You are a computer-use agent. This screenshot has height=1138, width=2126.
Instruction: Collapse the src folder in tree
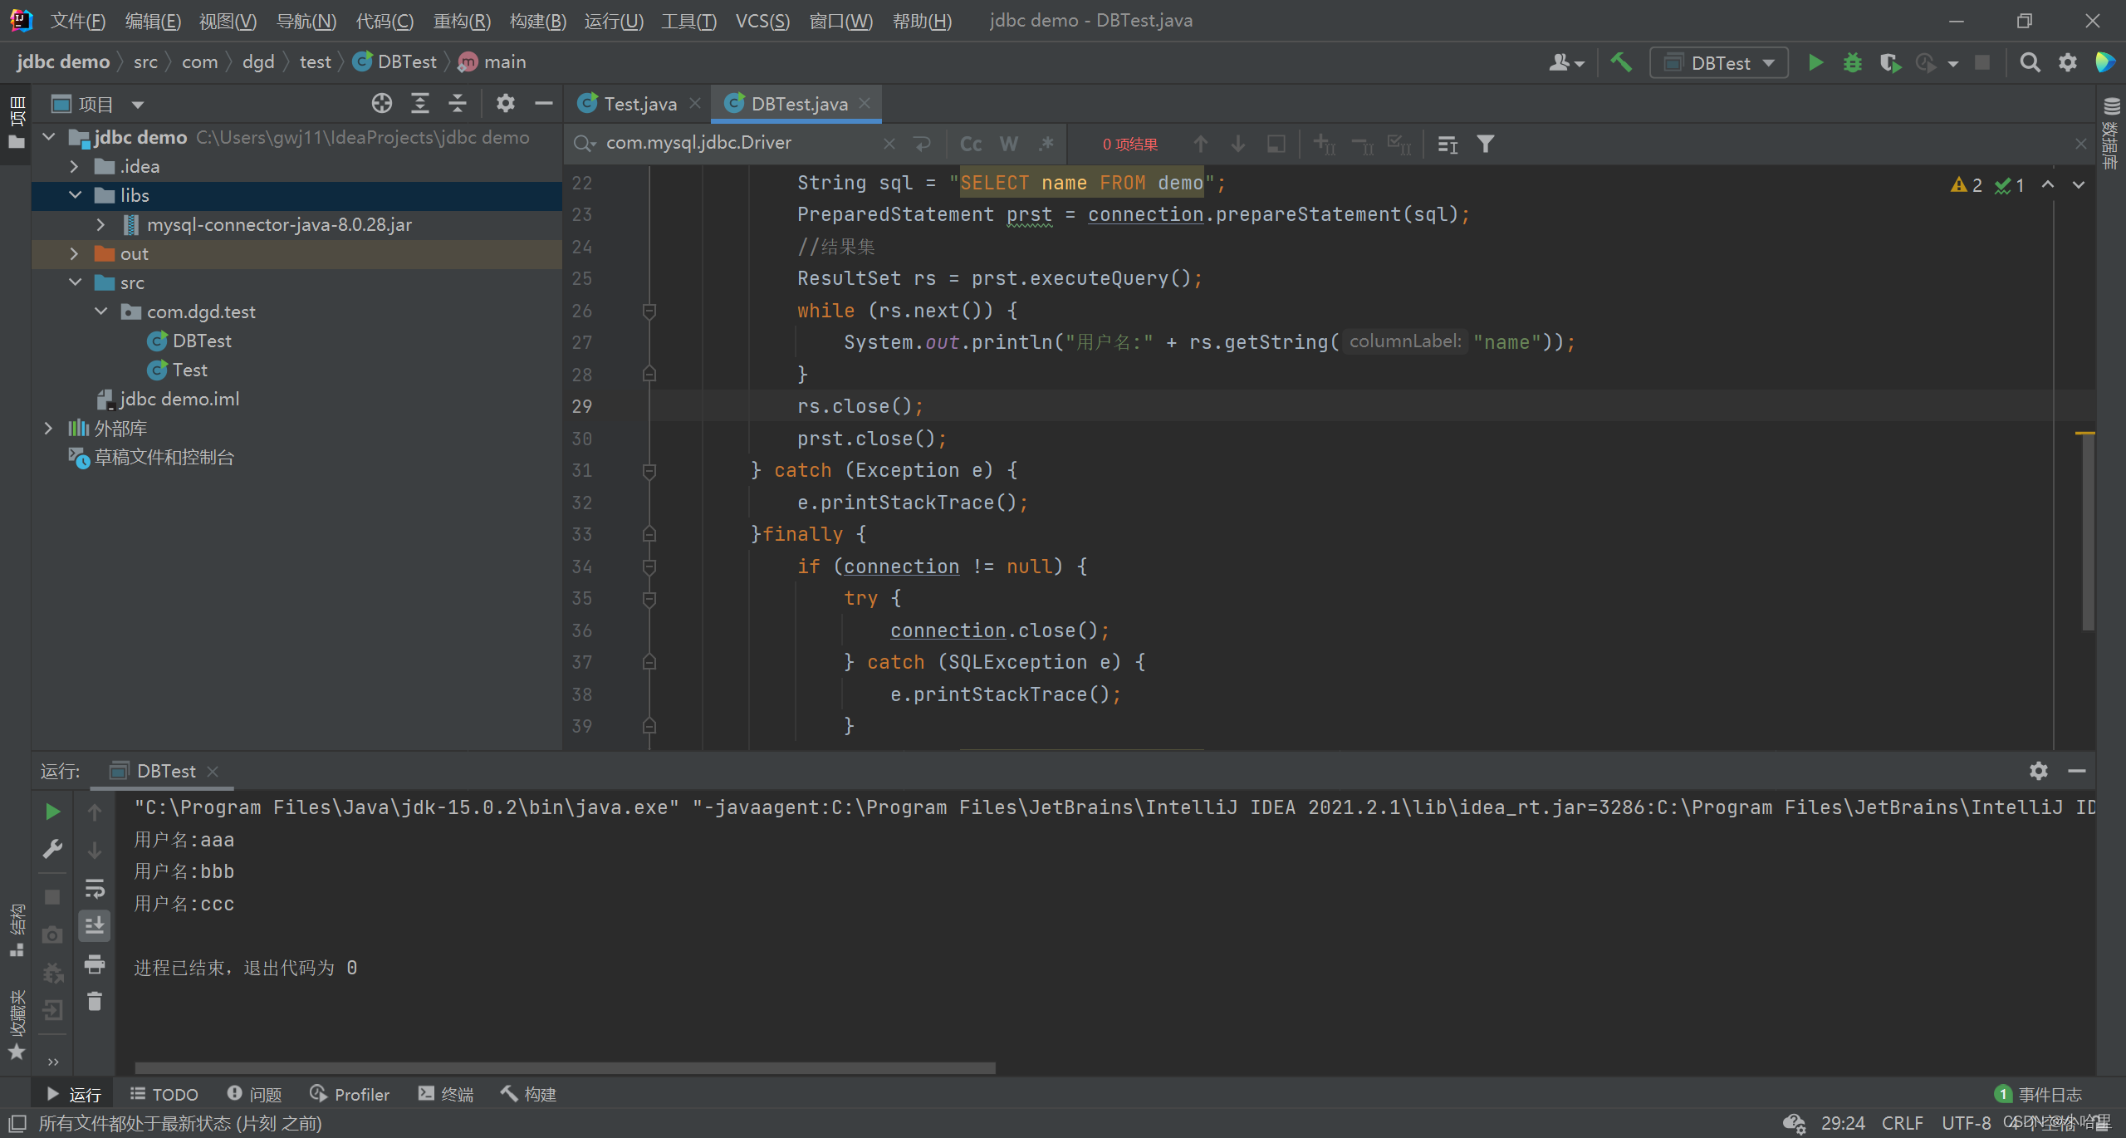(75, 283)
